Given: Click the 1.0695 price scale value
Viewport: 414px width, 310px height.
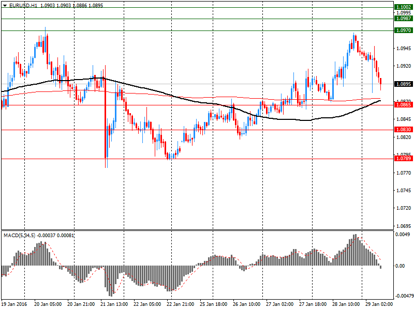Looking at the screenshot, I should point(404,226).
